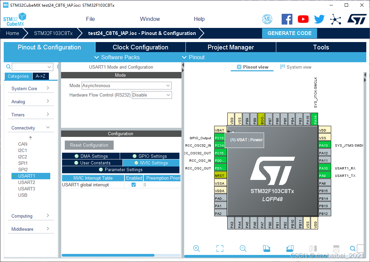Expand the Pinout dropdown menu
Viewport: 370px width, 262px height.
(193, 57)
